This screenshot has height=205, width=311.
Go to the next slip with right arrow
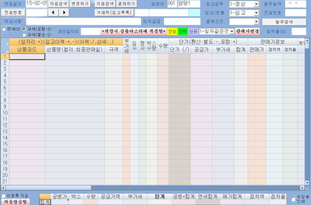pyautogui.click(x=64, y=12)
